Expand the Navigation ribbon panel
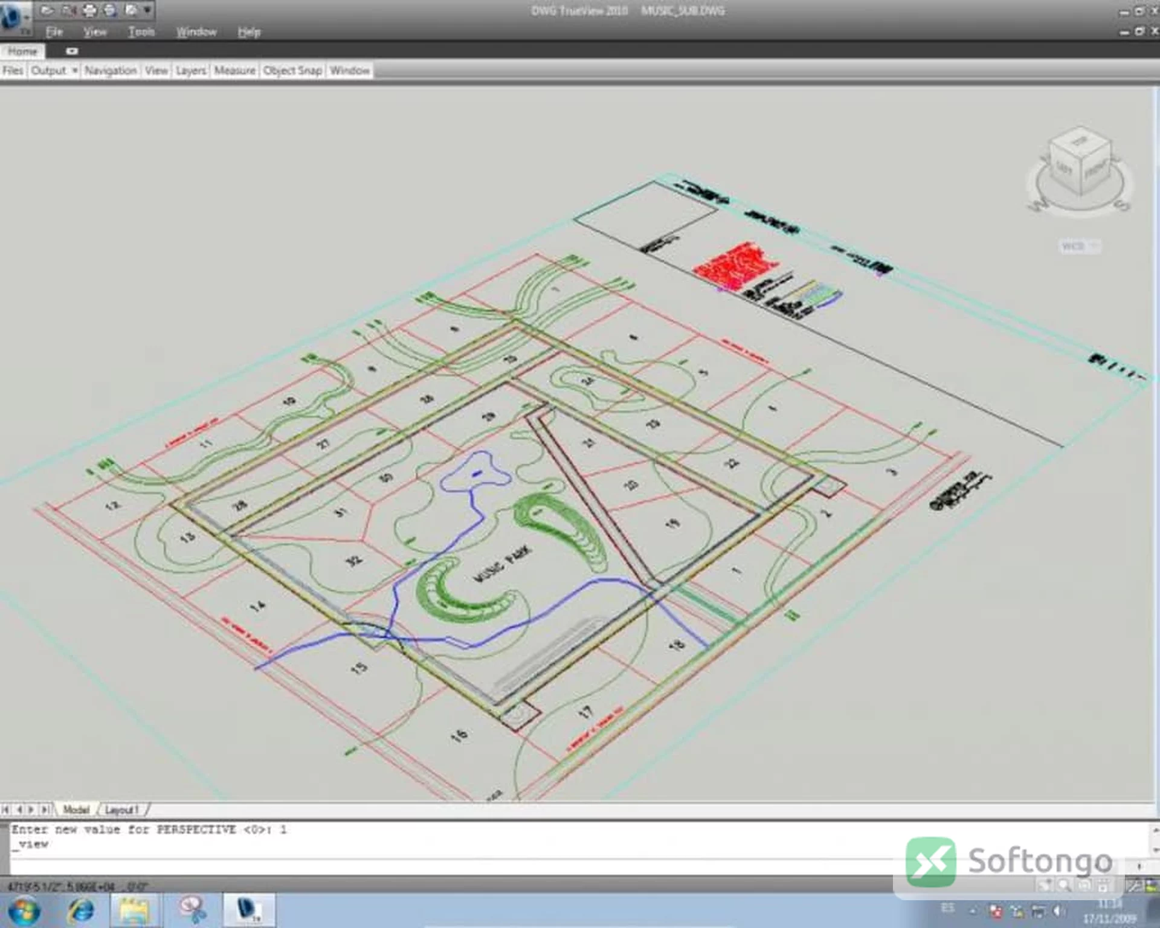The height and width of the screenshot is (928, 1160). pos(111,71)
